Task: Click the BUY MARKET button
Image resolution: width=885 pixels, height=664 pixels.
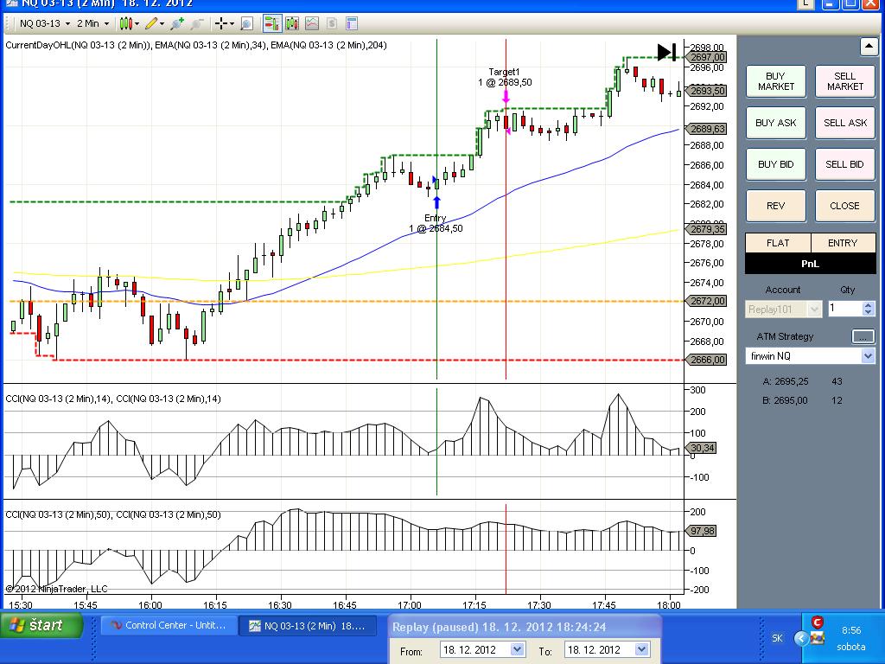Action: pos(775,81)
